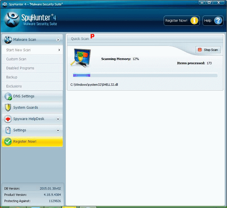The height and width of the screenshot is (208, 227).
Task: Open the Exclusions sidebar entry
Action: coord(32,86)
